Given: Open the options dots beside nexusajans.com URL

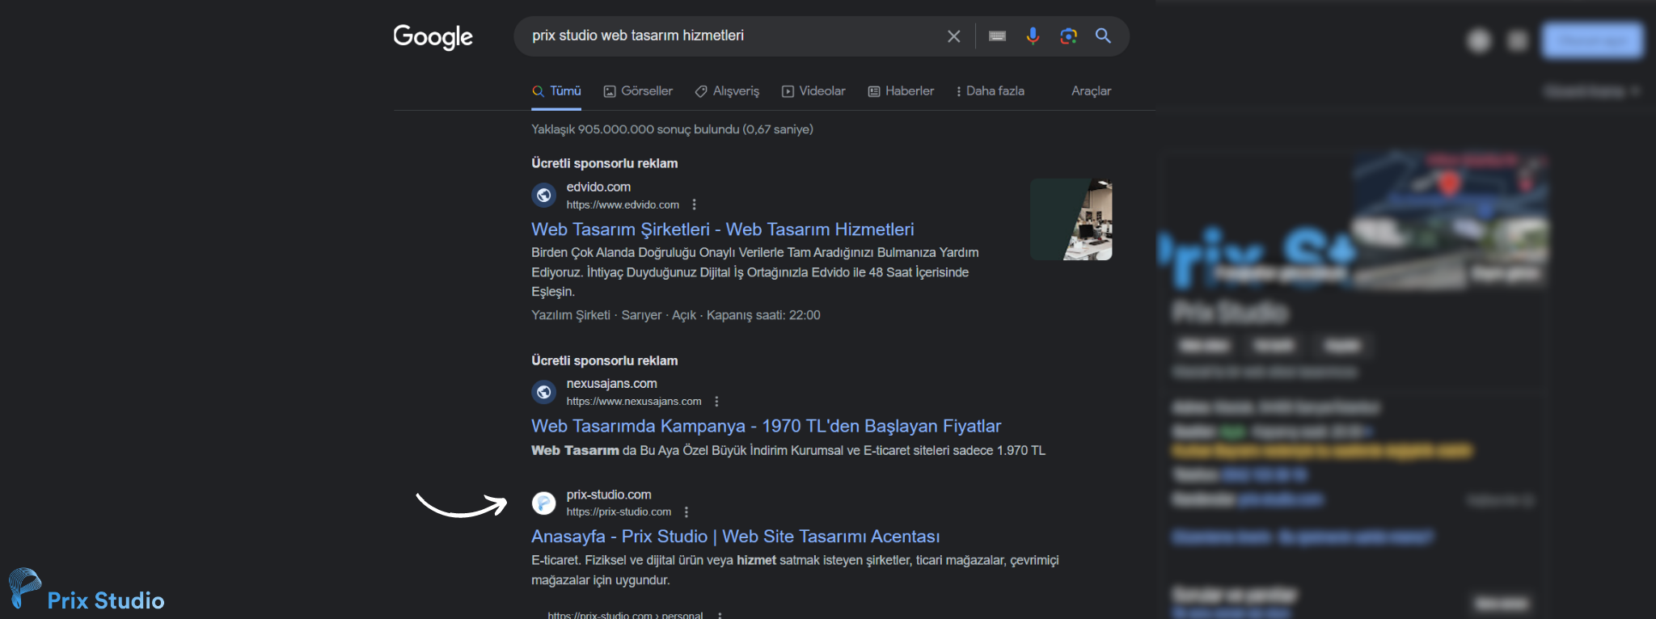Looking at the screenshot, I should click(x=716, y=402).
